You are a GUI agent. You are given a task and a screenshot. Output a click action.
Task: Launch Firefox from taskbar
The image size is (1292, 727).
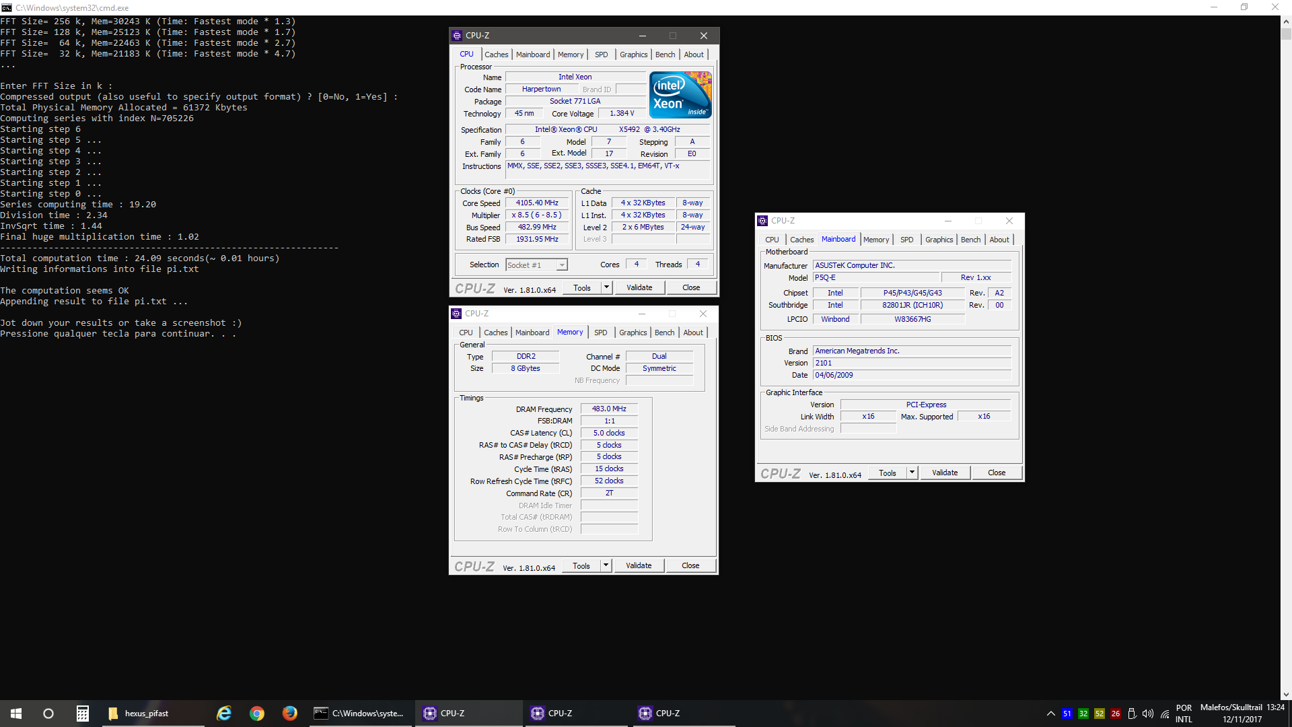[290, 714]
